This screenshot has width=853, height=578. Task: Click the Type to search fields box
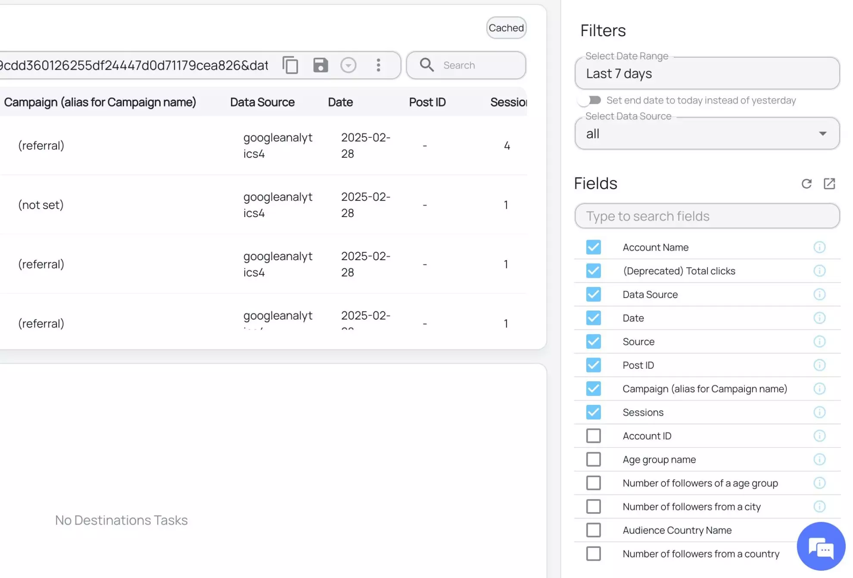click(x=707, y=216)
